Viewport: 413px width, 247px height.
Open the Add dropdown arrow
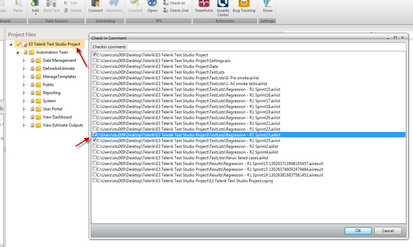coord(35,15)
